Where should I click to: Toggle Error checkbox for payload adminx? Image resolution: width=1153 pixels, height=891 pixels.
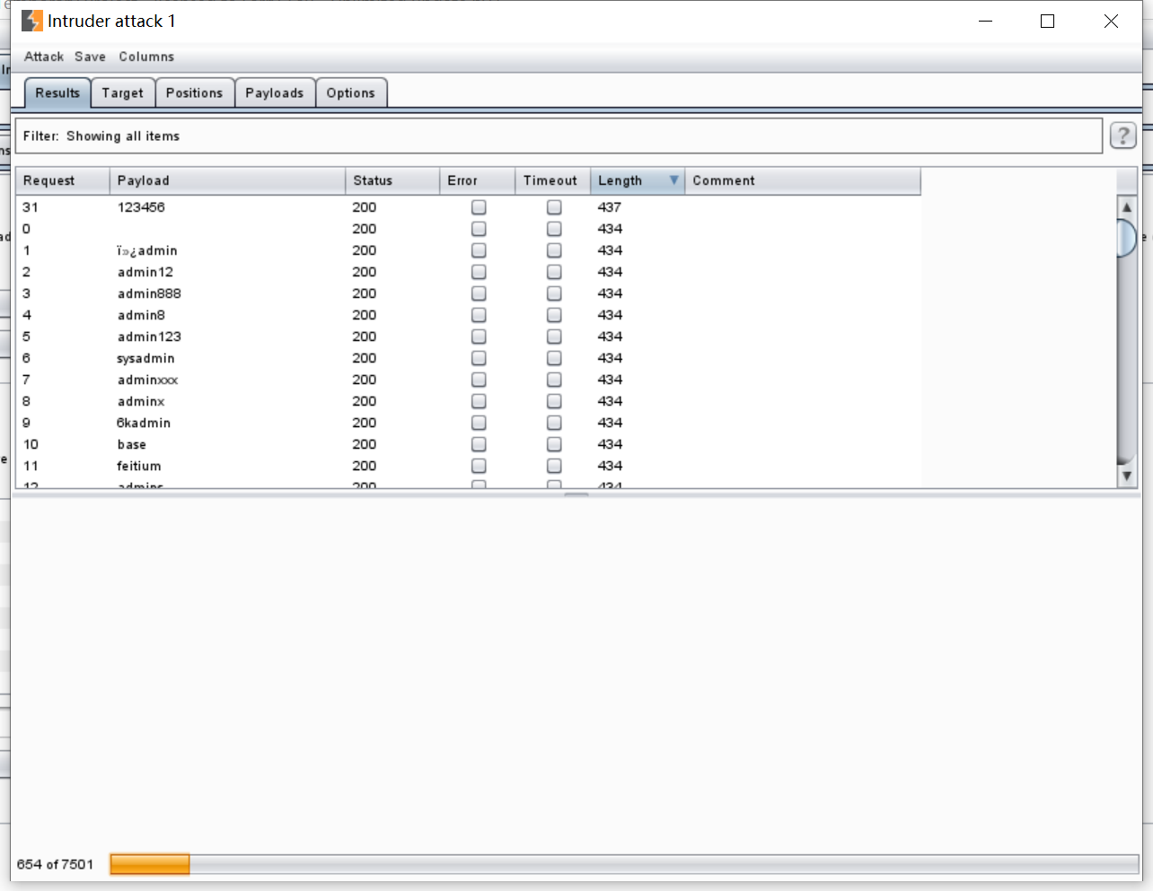(x=479, y=401)
